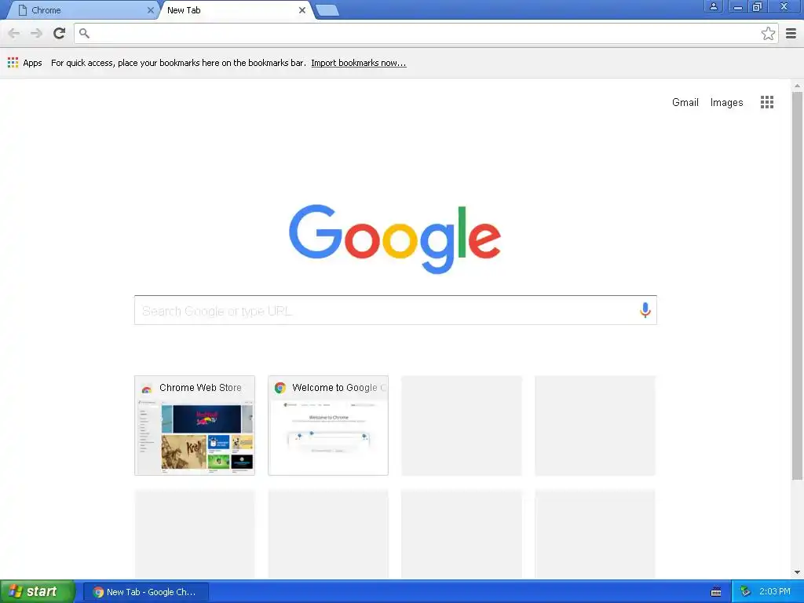Click the Search Google or type URL box
This screenshot has height=603, width=804.
tap(396, 310)
